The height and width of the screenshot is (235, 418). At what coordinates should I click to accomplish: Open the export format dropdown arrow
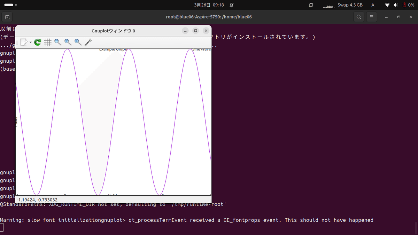(x=31, y=42)
